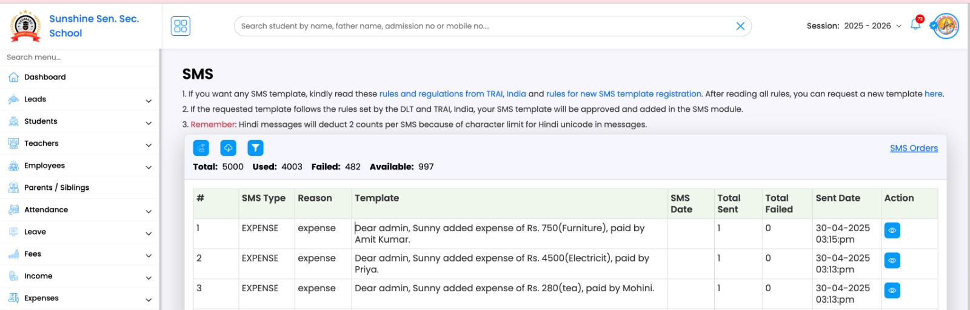Click the Attendance sidebar icon
The image size is (970, 310).
tap(13, 210)
